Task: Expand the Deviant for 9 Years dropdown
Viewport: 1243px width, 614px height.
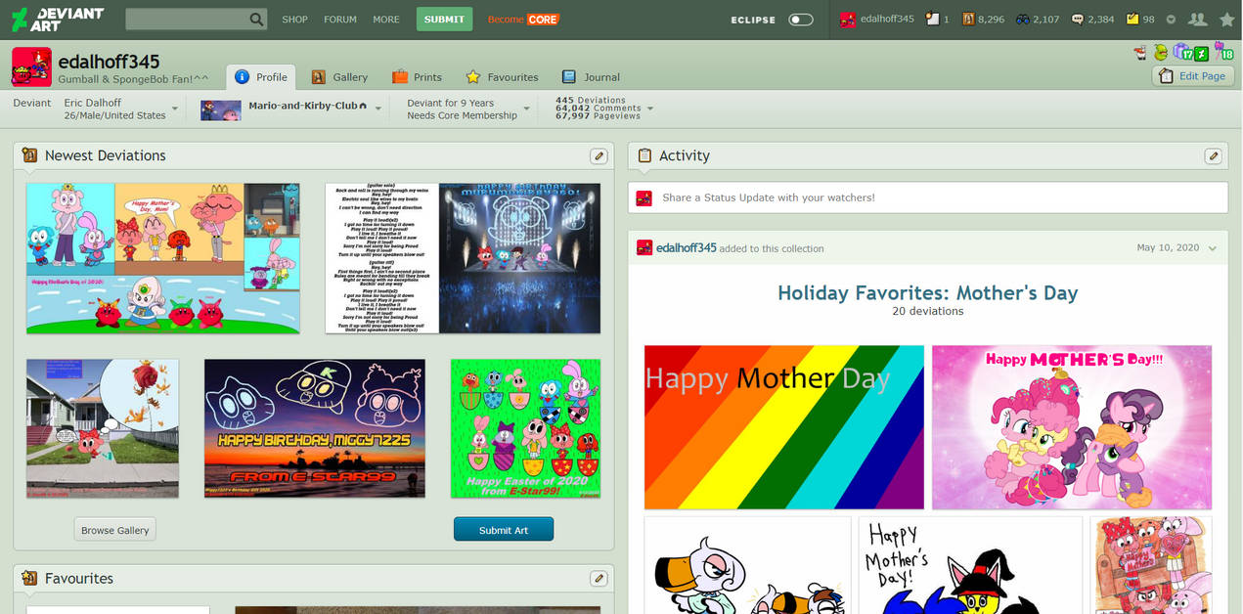Action: pos(526,110)
